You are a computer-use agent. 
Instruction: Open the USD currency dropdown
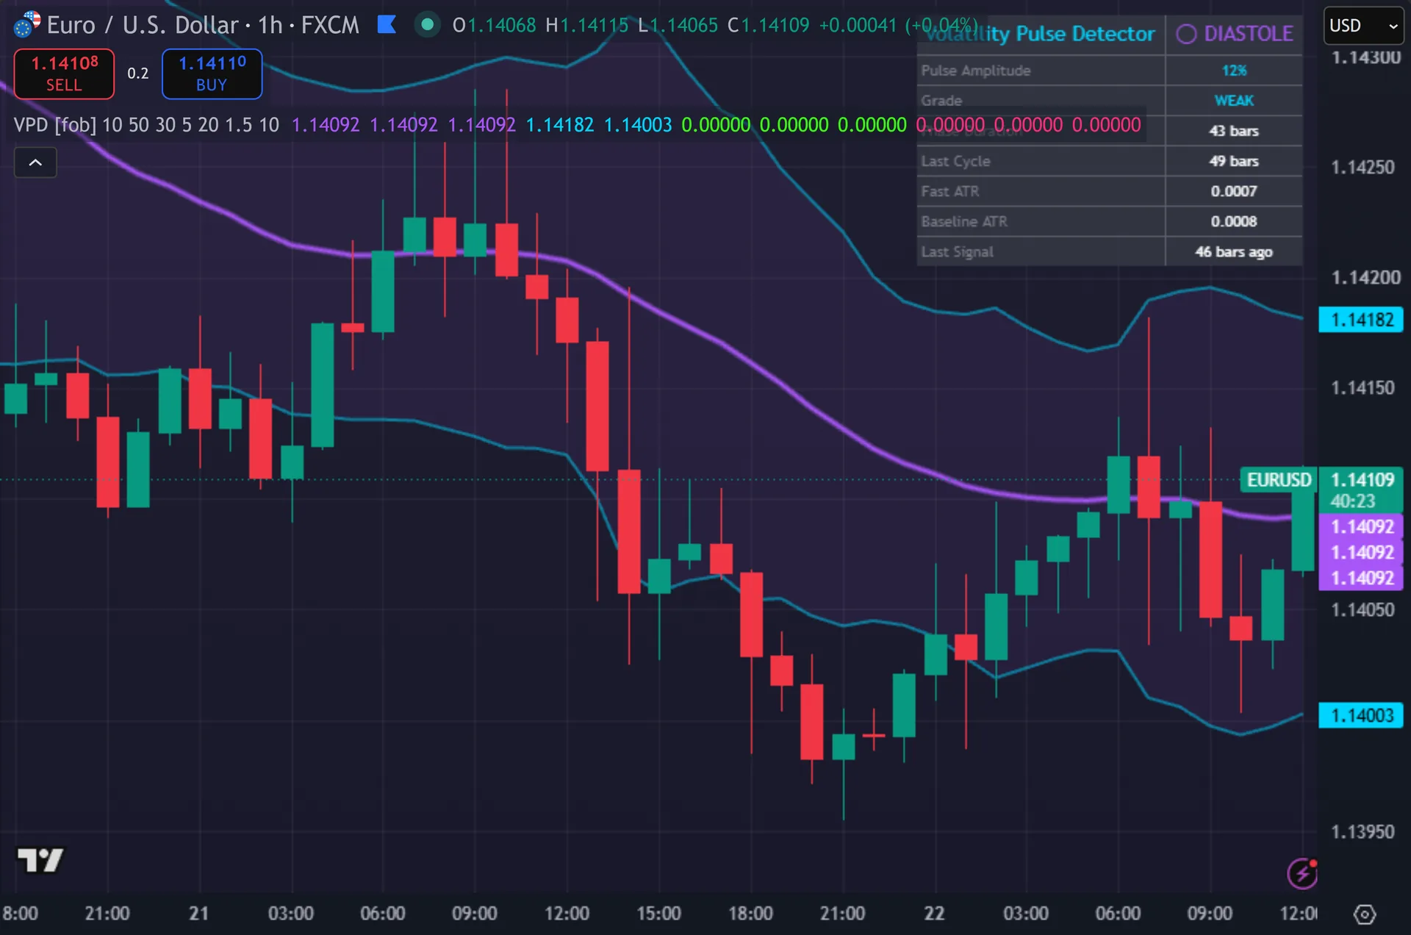pos(1363,26)
